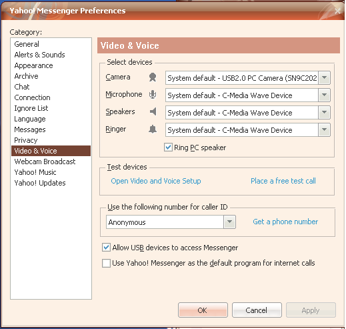Open Video and Voice Setup link
The height and width of the screenshot is (329, 346).
(x=156, y=181)
